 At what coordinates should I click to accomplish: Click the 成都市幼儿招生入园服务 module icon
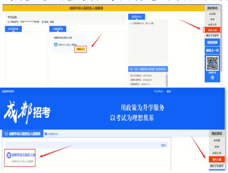pyautogui.click(x=56, y=45)
